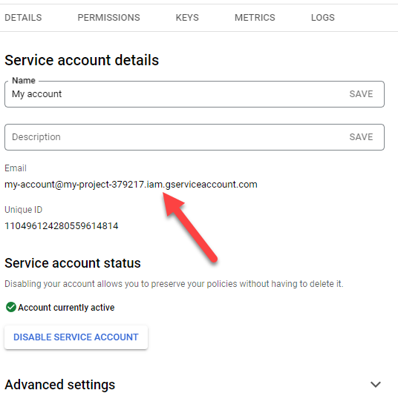Viewport: 398px width, 413px height.
Task: Click the Service account details heading
Action: (82, 60)
